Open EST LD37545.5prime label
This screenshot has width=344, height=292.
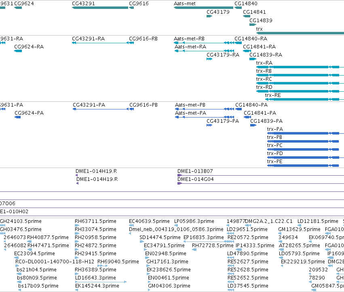248,286
